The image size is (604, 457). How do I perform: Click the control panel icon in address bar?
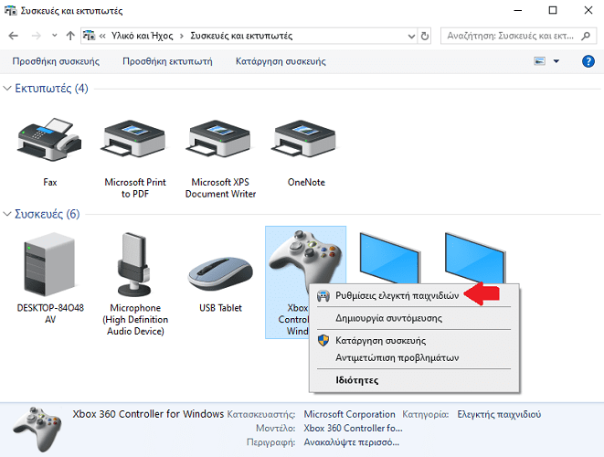click(x=89, y=36)
